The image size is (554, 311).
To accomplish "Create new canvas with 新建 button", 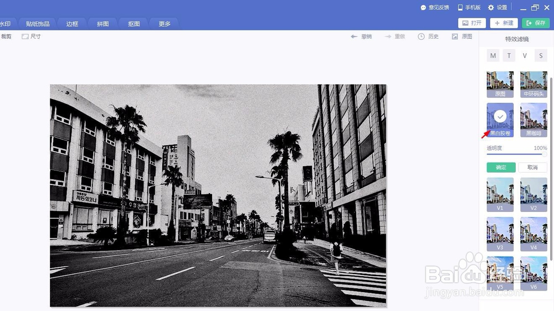I will coord(504,23).
